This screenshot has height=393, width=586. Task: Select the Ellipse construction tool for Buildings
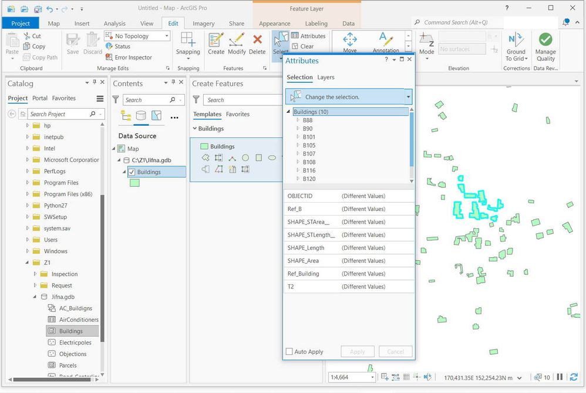[x=272, y=158]
